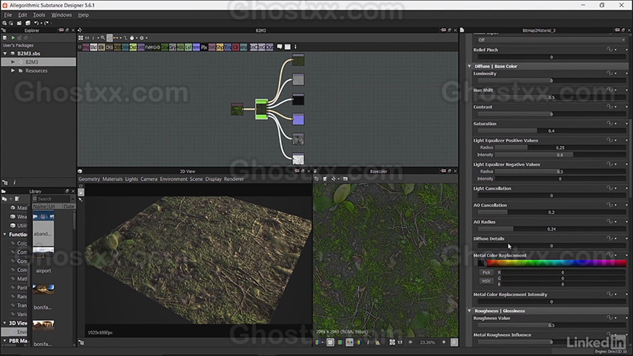
Task: Toggle the lock icon in Basecolor view
Action: click(454, 342)
